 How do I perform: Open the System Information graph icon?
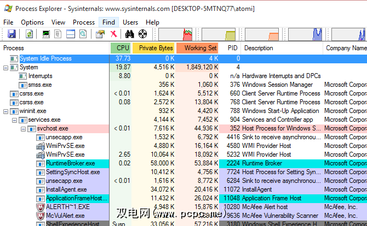coord(46,34)
